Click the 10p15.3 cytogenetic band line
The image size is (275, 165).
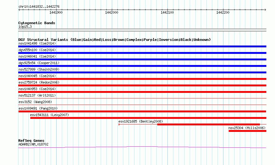[x=142, y=30]
